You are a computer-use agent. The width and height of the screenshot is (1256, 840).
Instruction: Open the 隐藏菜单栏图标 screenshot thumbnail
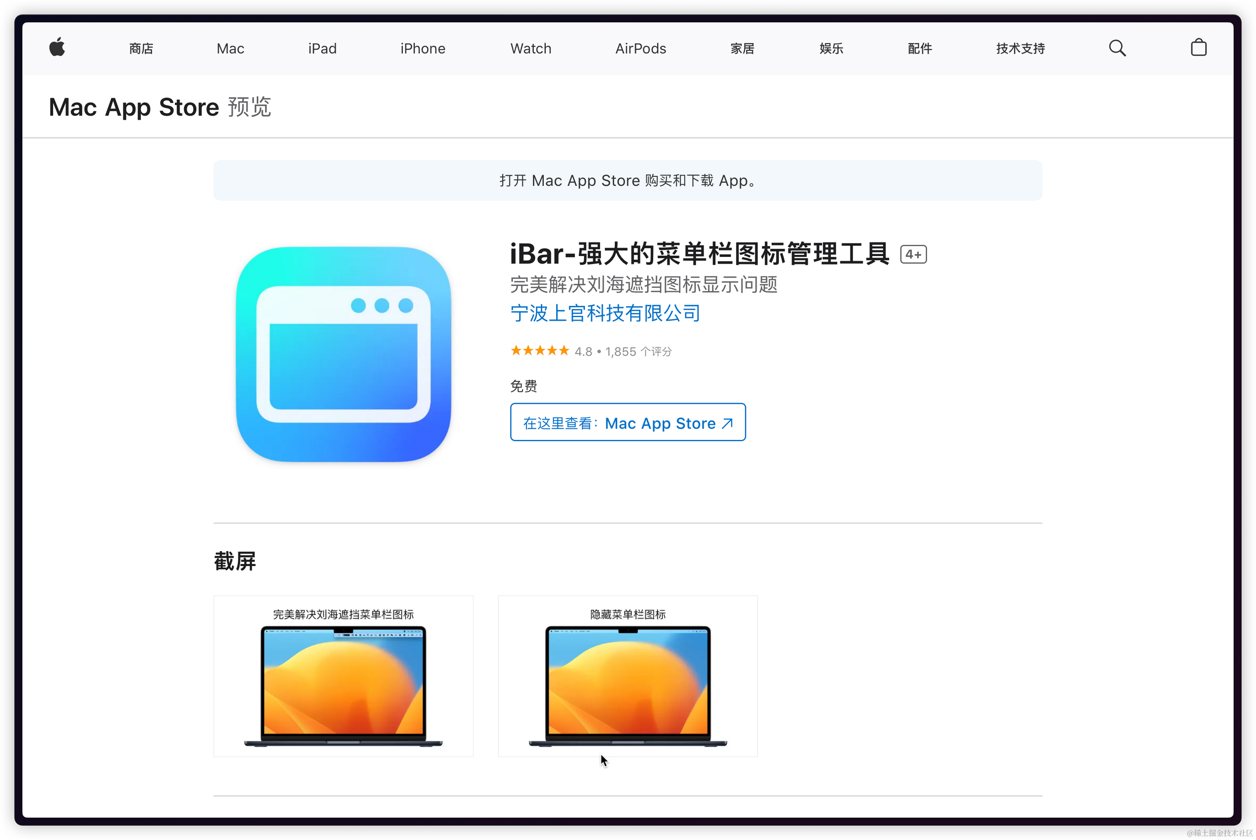tap(627, 676)
